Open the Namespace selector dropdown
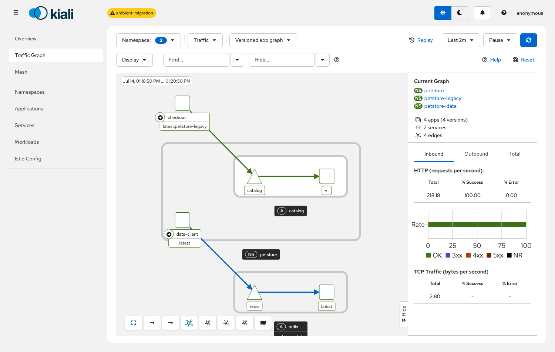This screenshot has width=555, height=352. click(148, 40)
